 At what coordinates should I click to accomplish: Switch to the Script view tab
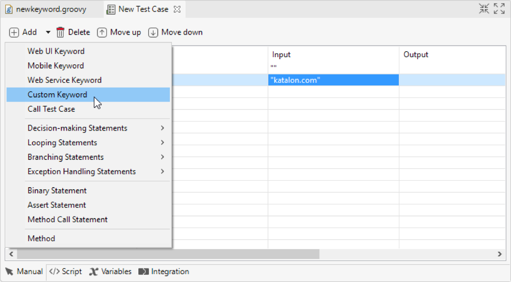66,272
